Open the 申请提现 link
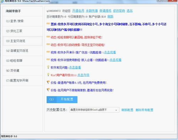Viewport: 178px width, 140px height. click(x=105, y=11)
